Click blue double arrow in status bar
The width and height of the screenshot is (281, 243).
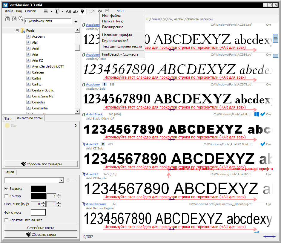269,237
